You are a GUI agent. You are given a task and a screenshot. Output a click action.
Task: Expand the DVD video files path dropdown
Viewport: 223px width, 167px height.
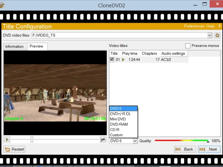point(210,35)
